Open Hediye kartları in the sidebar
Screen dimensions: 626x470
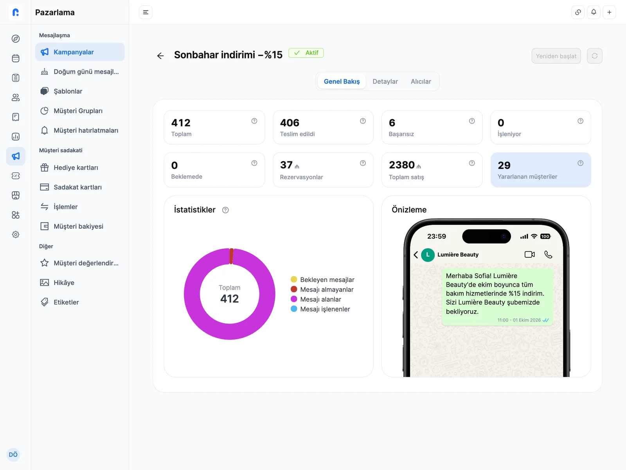click(x=80, y=168)
